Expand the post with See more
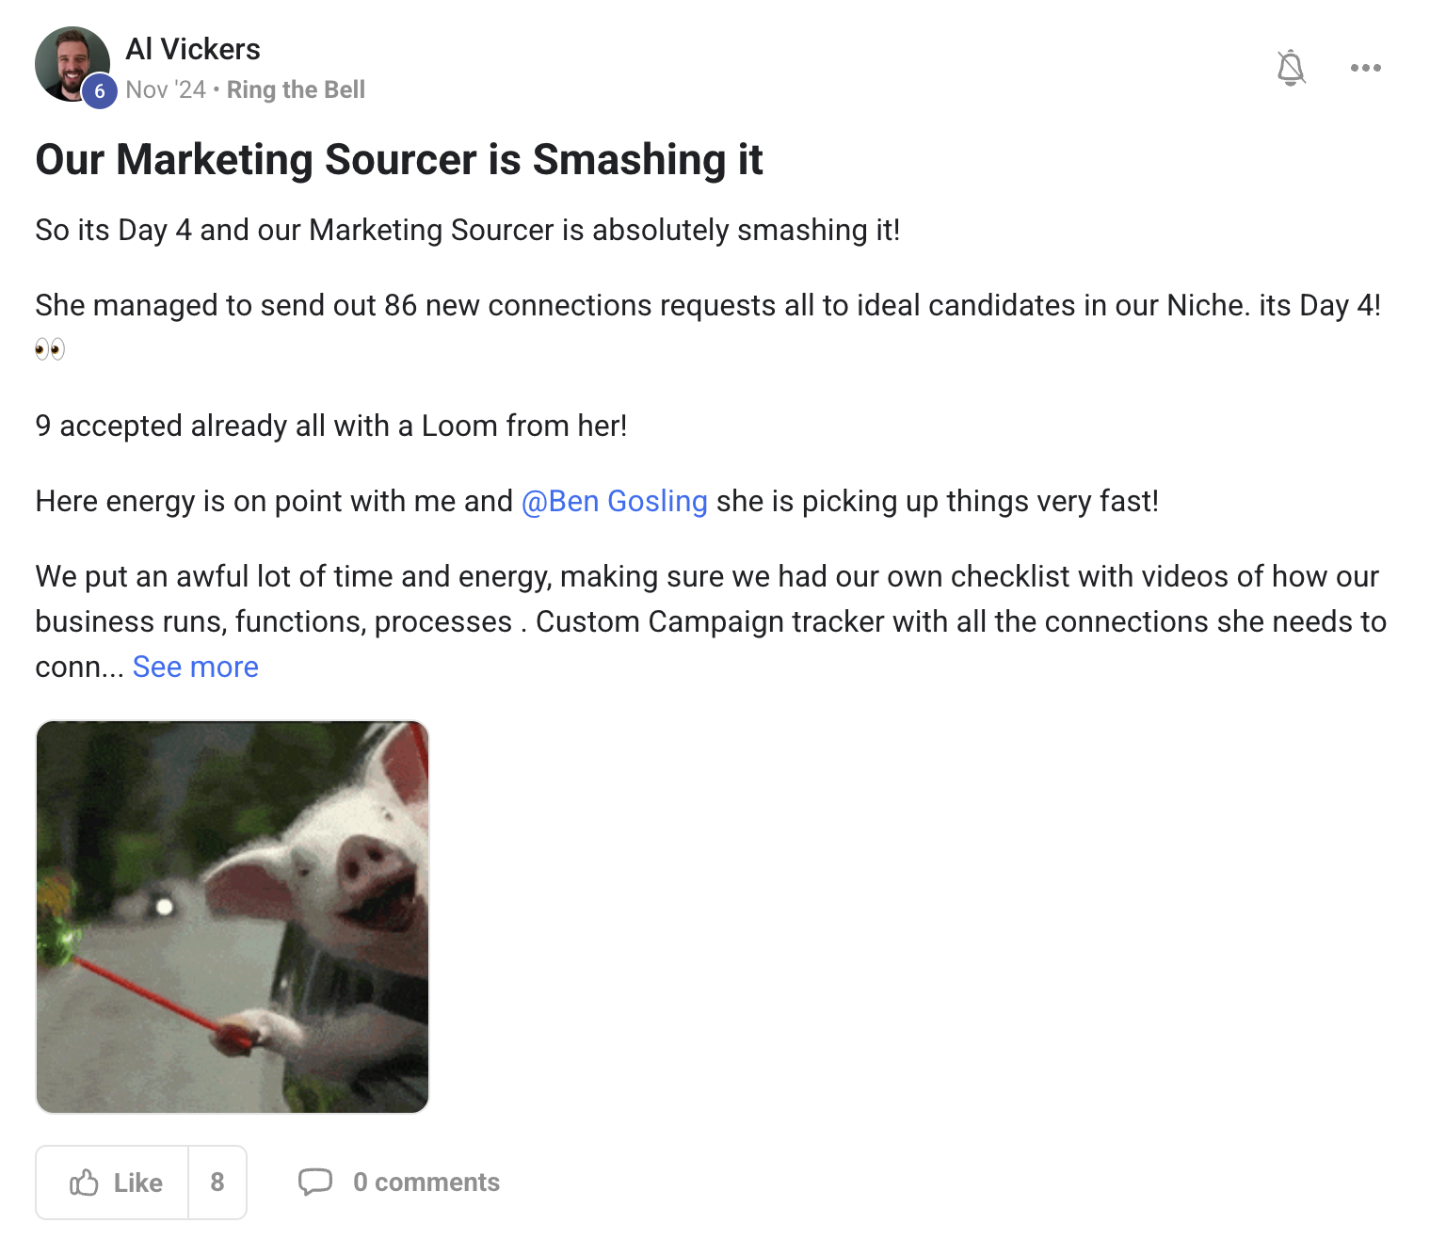Viewport: 1446px width, 1239px height. (x=195, y=667)
